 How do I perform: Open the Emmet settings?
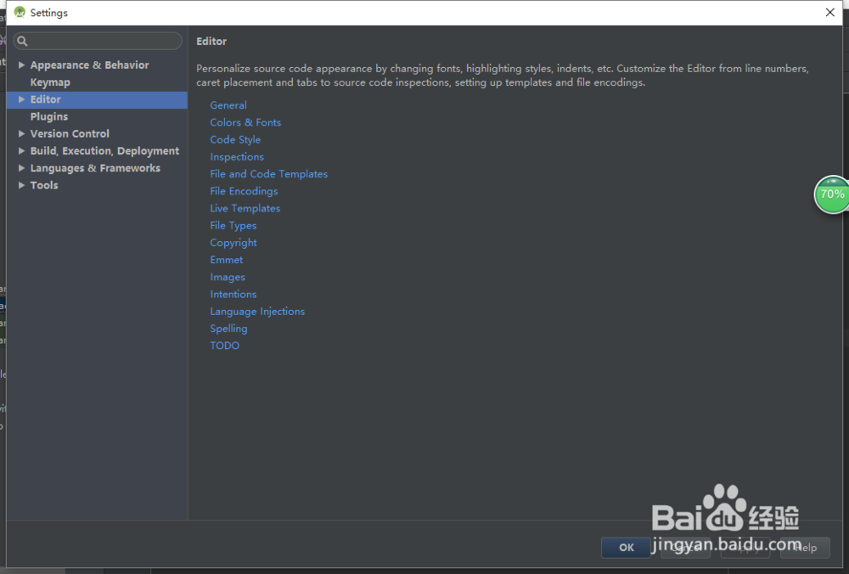pyautogui.click(x=226, y=259)
